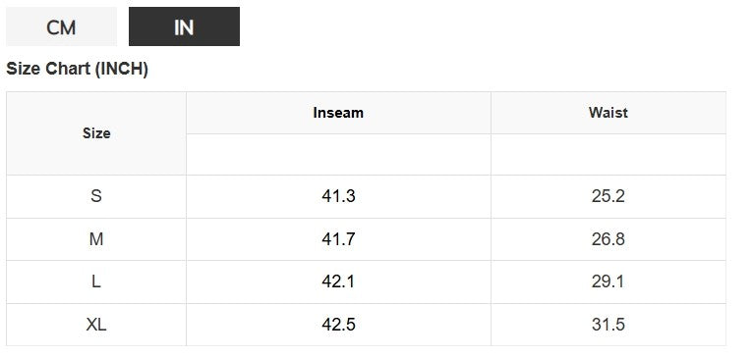Select the S size row label
The image size is (753, 357).
click(96, 196)
